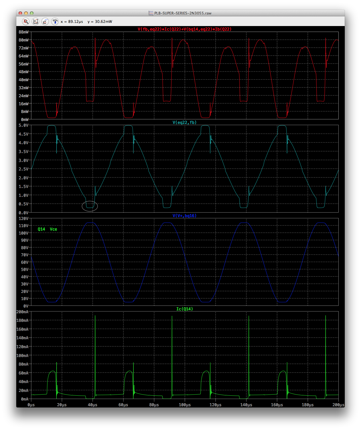Screen dimensions: 361x430
Task: Click the 5.0V axis label in the V(eq22,fb) pane
Action: (24, 125)
